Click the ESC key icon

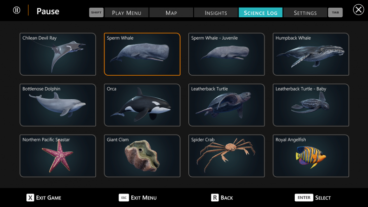click(x=124, y=197)
